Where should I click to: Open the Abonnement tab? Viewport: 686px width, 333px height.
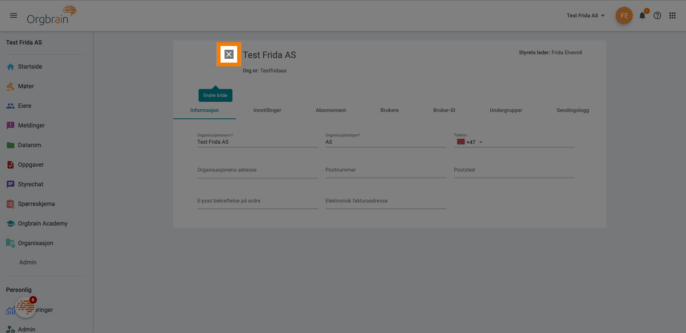point(331,110)
